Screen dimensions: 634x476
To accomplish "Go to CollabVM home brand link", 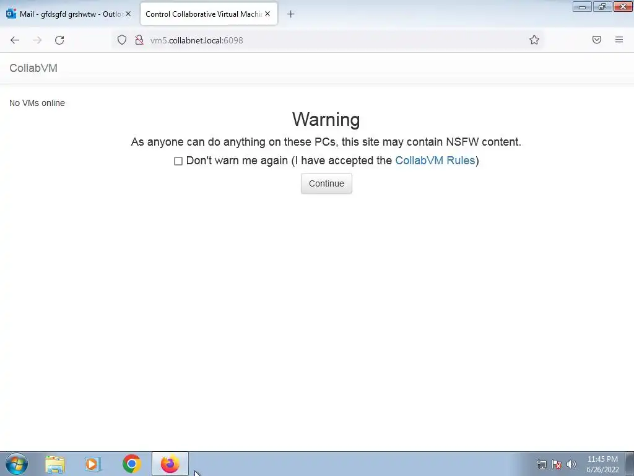I will point(33,68).
